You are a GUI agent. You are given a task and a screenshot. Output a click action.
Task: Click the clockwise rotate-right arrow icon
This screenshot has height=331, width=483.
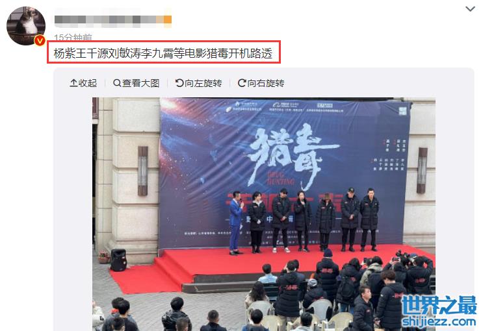coord(242,83)
